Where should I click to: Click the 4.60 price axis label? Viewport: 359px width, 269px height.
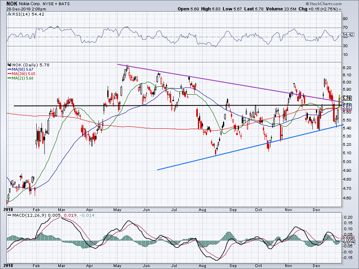pyautogui.click(x=347, y=198)
